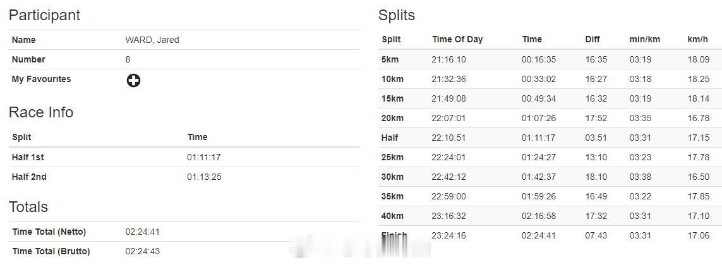The width and height of the screenshot is (722, 265).
Task: Click the participant Number value 8
Action: pos(128,60)
